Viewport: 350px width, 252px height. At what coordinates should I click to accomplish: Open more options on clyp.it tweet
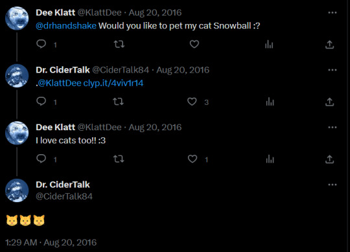coord(332,70)
